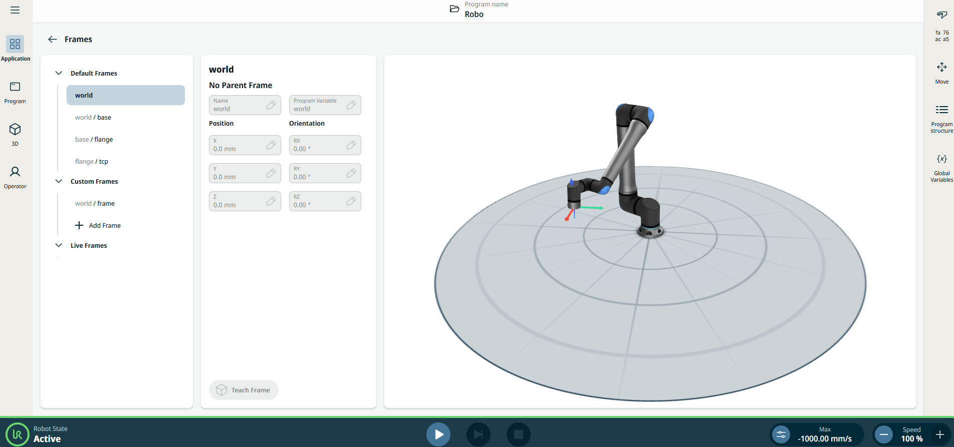The image size is (954, 447).
Task: Switch to the Operator tab
Action: 15,178
